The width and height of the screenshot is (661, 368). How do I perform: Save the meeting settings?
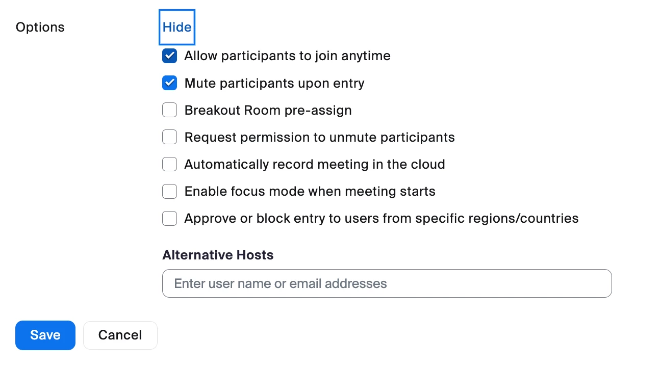click(45, 335)
